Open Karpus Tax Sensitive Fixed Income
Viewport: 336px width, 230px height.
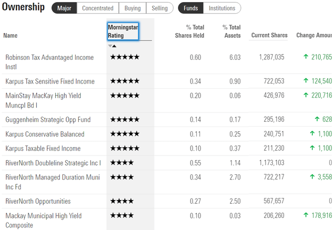click(50, 81)
